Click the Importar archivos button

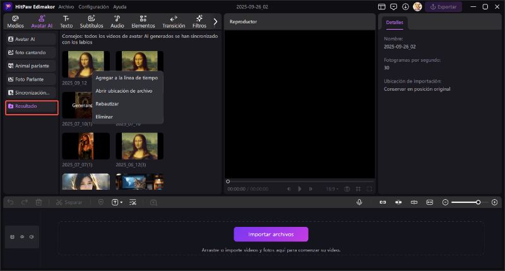[x=271, y=234]
